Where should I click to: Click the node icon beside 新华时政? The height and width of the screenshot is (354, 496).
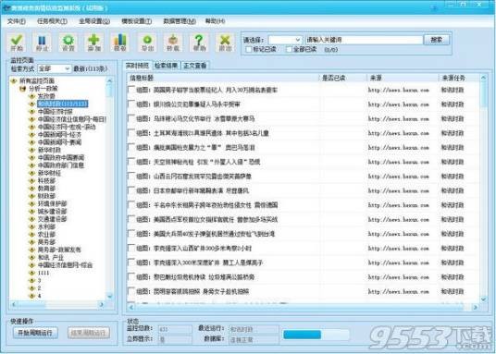31,150
